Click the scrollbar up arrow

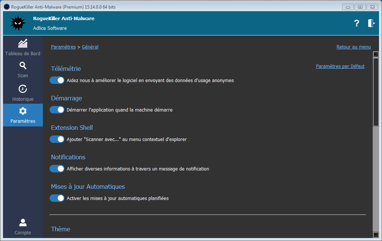coord(376,54)
